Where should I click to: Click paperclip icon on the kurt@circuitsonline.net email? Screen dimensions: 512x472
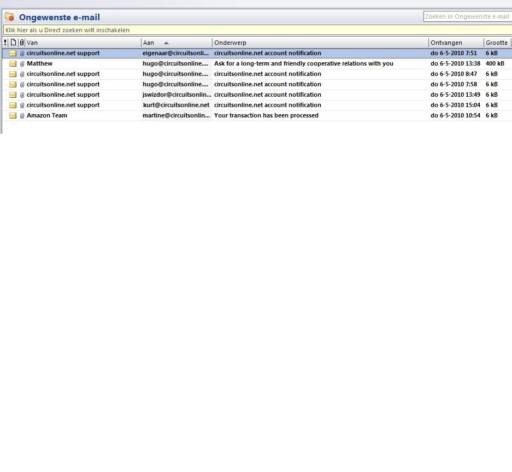[x=22, y=105]
